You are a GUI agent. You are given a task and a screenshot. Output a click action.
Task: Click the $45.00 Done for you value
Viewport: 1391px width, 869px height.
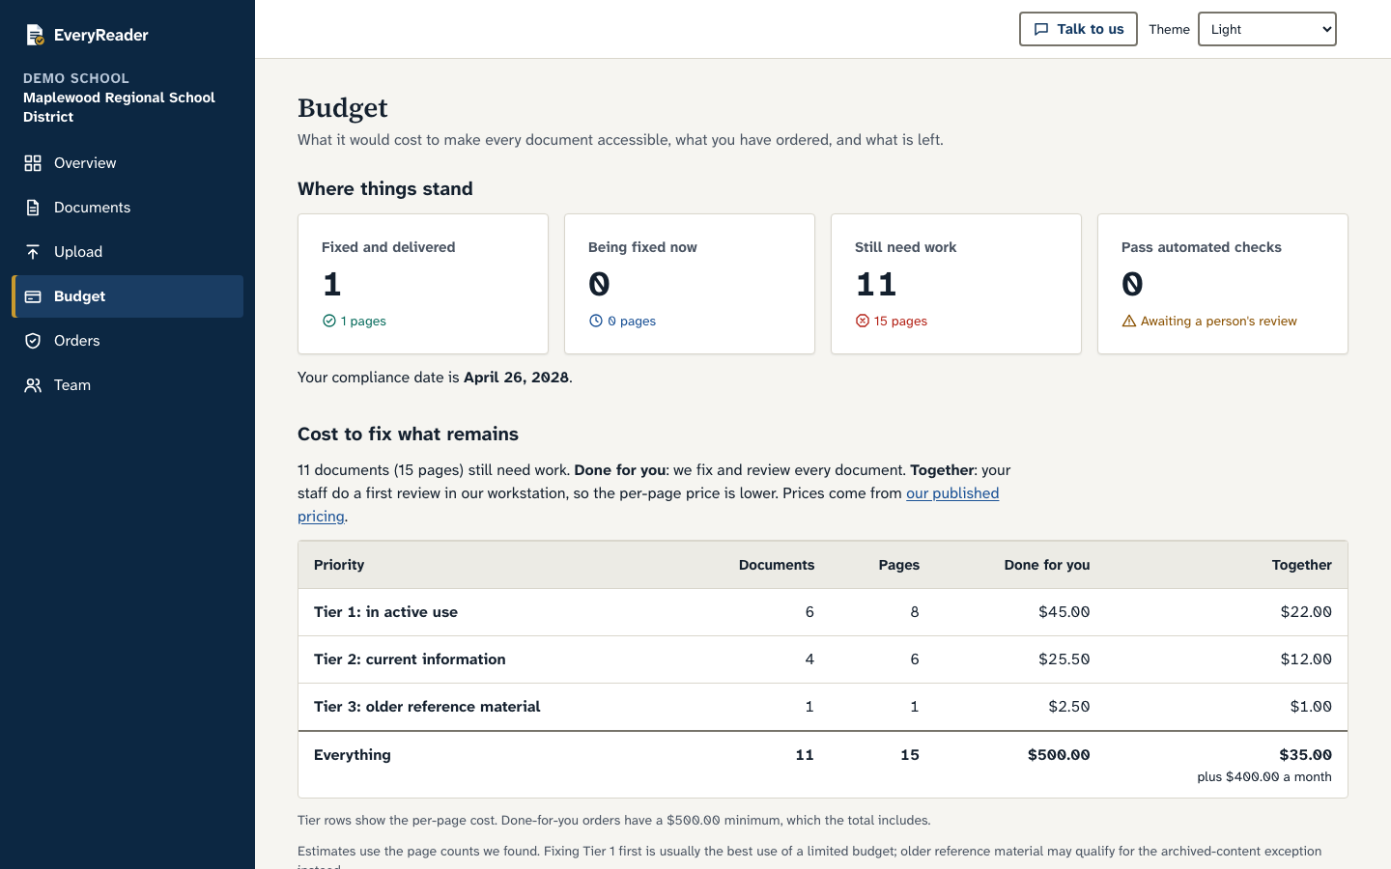pyautogui.click(x=1064, y=612)
